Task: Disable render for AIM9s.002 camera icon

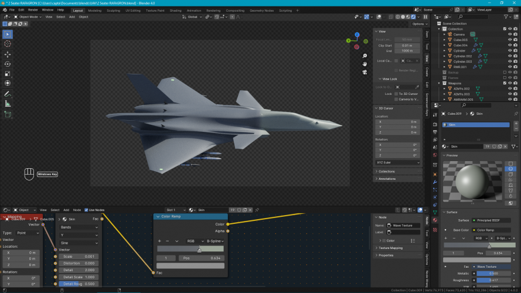Action: pyautogui.click(x=515, y=88)
